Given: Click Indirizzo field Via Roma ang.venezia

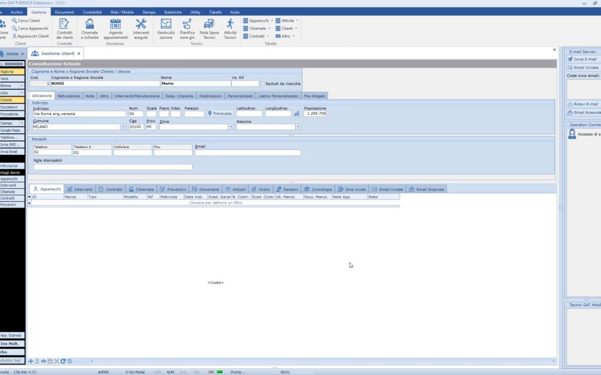Looking at the screenshot, I should coord(80,114).
